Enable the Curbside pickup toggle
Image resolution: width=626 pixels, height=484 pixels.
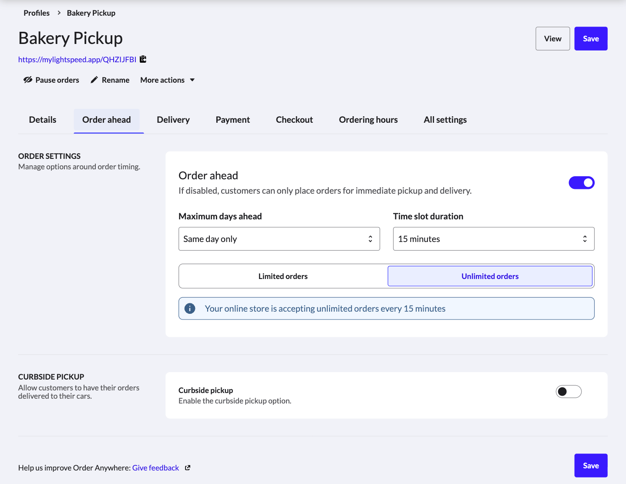point(569,392)
